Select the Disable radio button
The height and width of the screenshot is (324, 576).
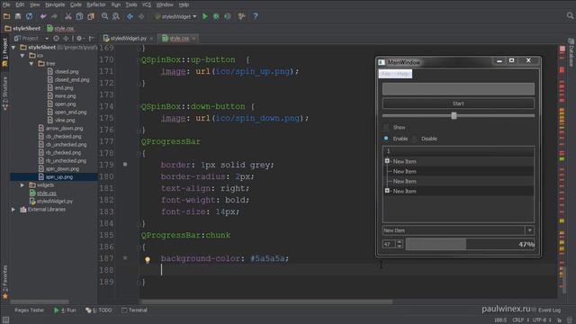coord(414,139)
